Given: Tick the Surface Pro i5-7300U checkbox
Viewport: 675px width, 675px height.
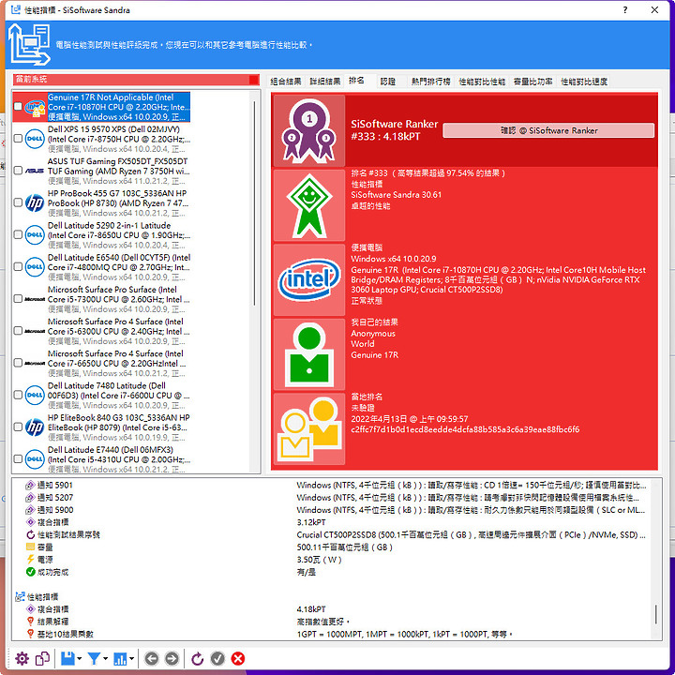Looking at the screenshot, I should [x=18, y=299].
